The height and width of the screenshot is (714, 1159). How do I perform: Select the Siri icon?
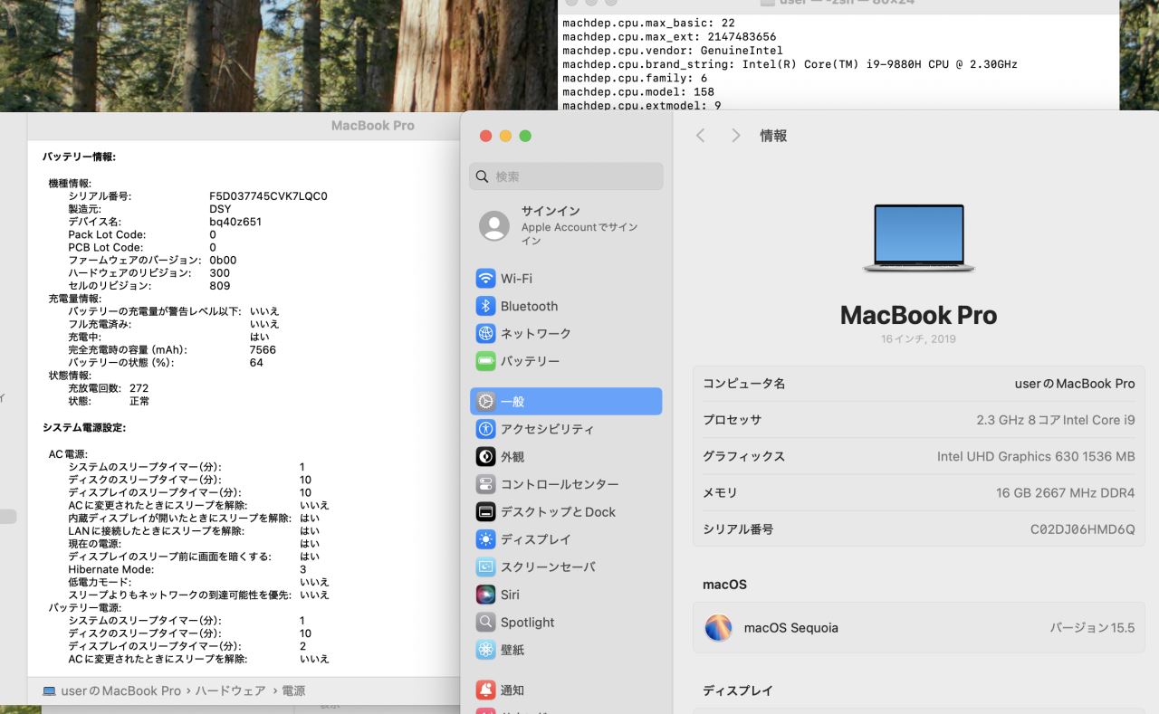pyautogui.click(x=485, y=595)
